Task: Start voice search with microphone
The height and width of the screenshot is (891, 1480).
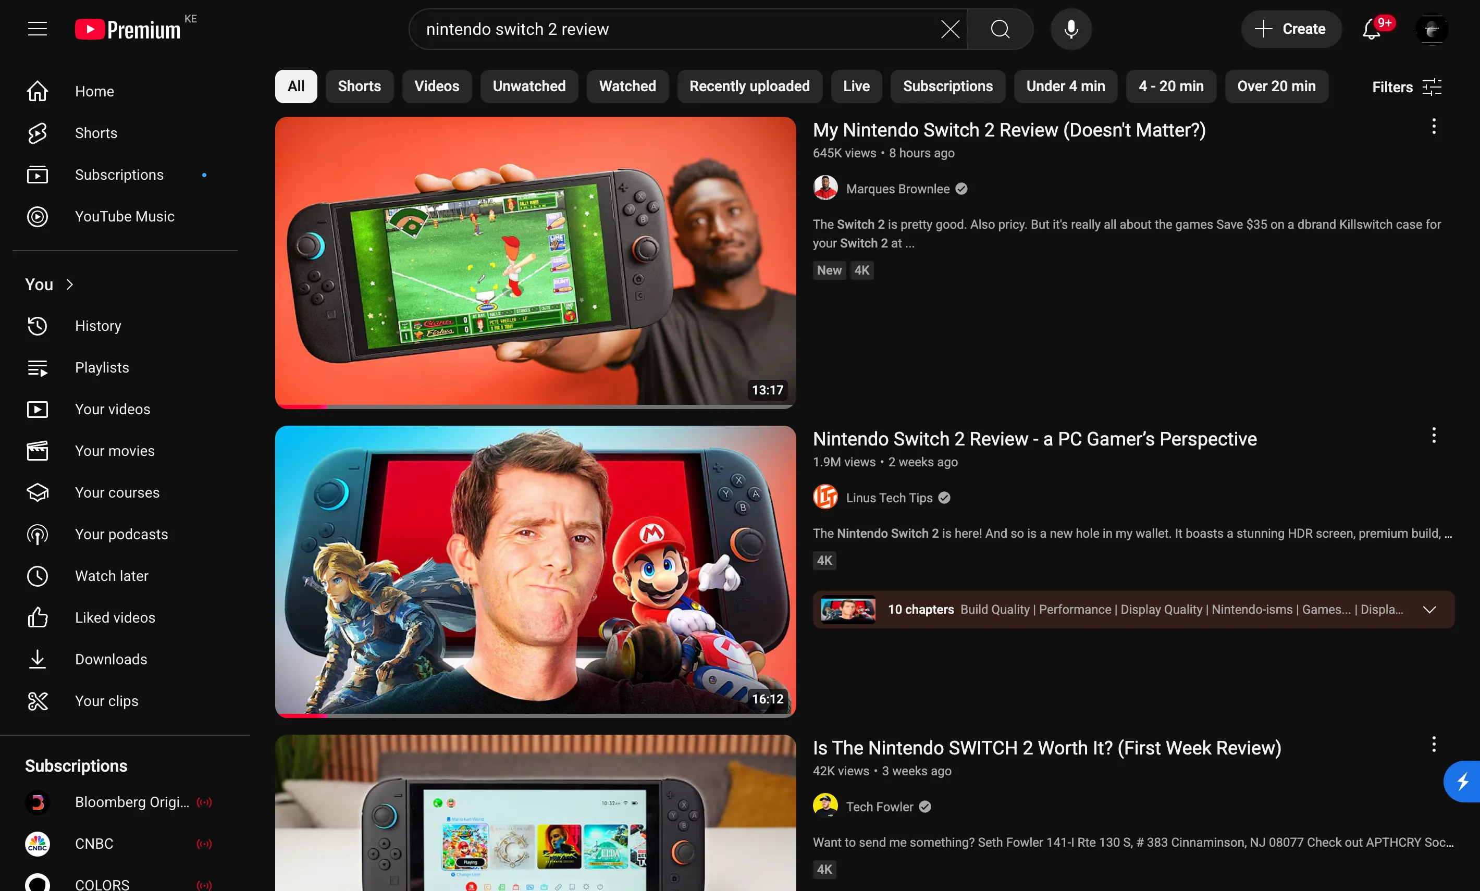Action: click(x=1070, y=29)
